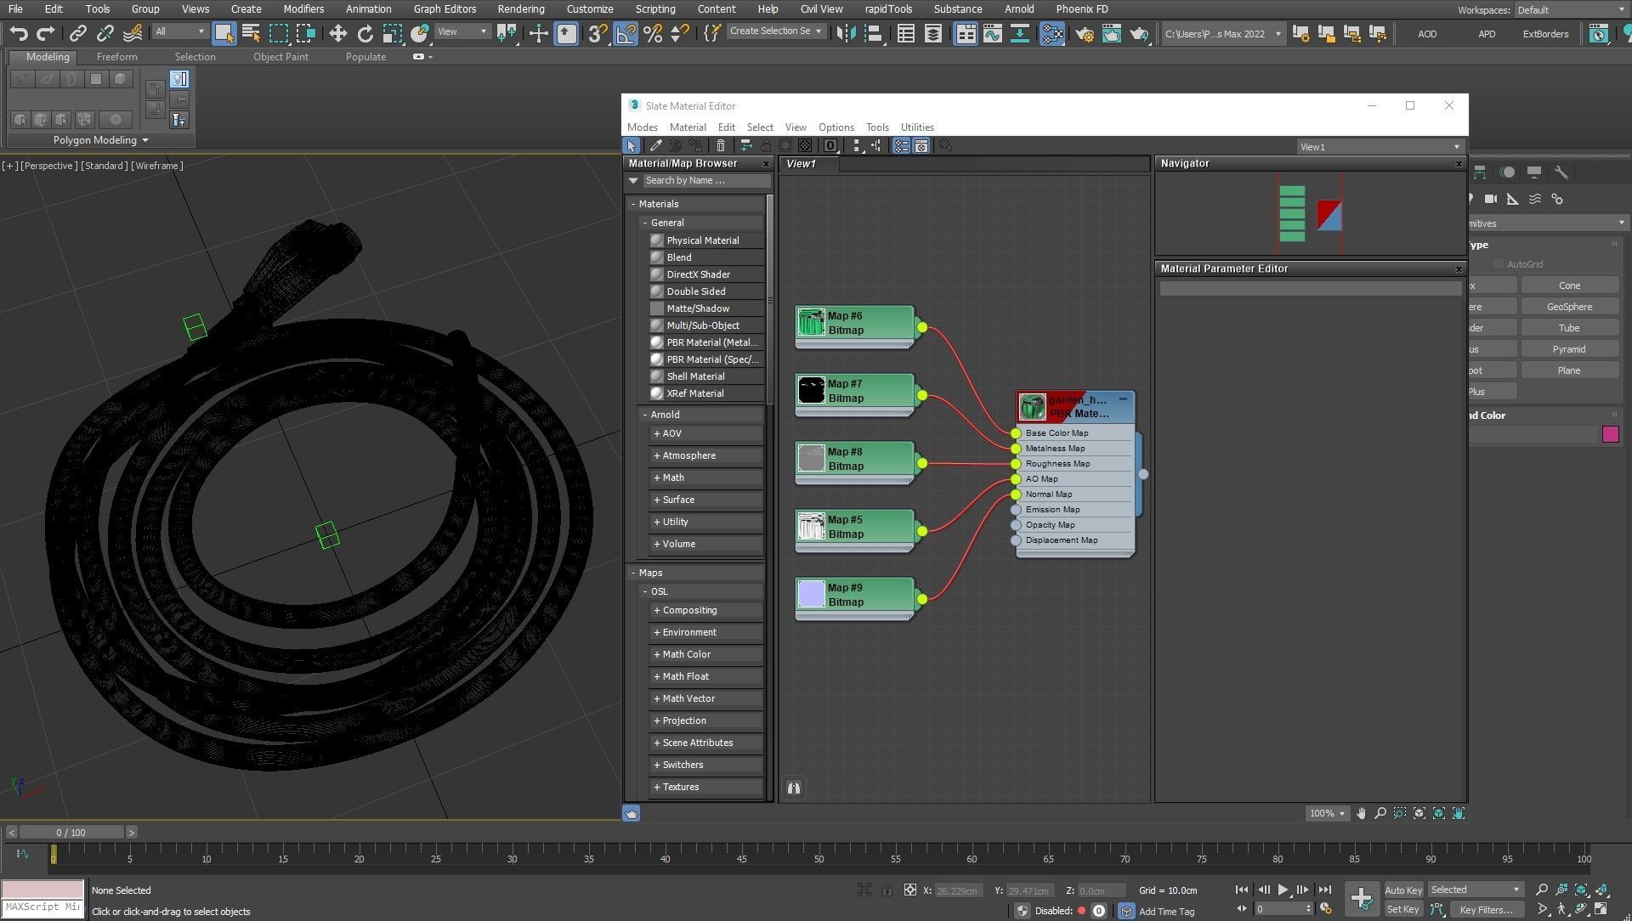
Task: Collapse the General materials section
Action: 646,223
